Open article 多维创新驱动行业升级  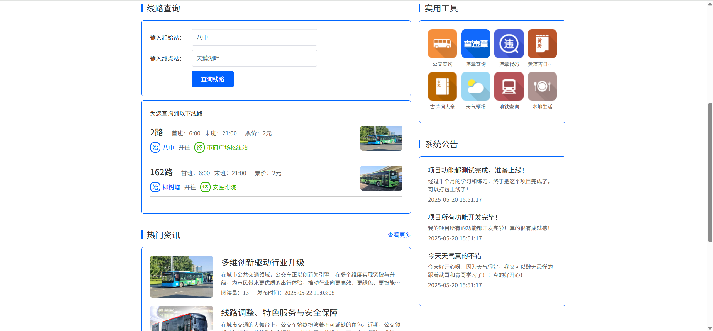coord(263,262)
